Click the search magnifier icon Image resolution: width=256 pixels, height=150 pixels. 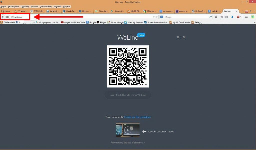tap(210, 17)
